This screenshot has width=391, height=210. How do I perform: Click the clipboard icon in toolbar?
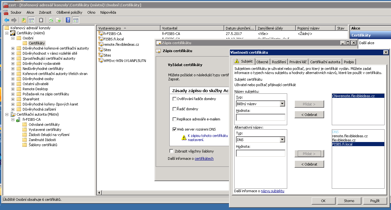(41, 20)
